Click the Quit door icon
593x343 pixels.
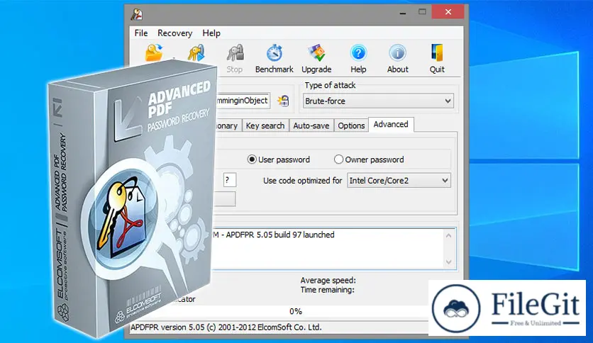pyautogui.click(x=437, y=59)
